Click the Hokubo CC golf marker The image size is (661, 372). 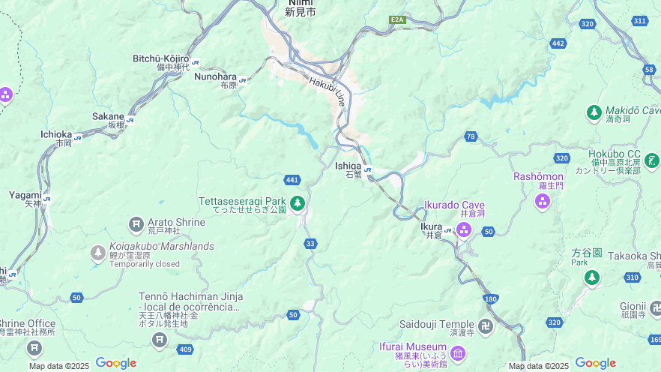point(652,160)
